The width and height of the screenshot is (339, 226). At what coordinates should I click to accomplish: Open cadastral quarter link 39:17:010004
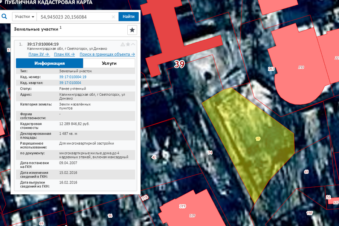pyautogui.click(x=70, y=83)
